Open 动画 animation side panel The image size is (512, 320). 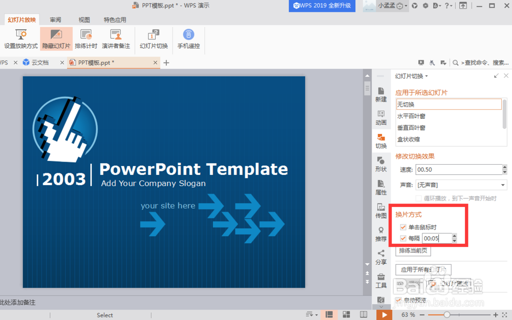[x=381, y=118]
